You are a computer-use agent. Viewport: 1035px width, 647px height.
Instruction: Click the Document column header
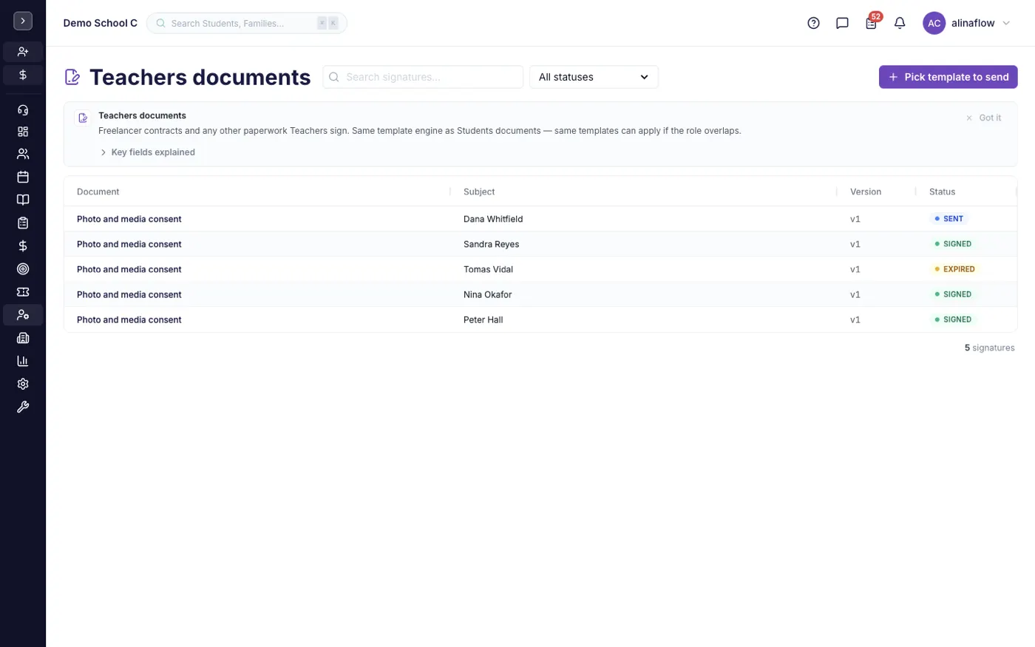(98, 192)
